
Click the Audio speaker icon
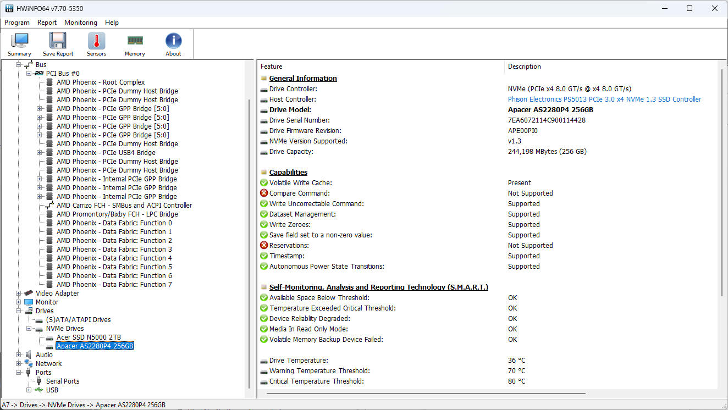point(29,355)
